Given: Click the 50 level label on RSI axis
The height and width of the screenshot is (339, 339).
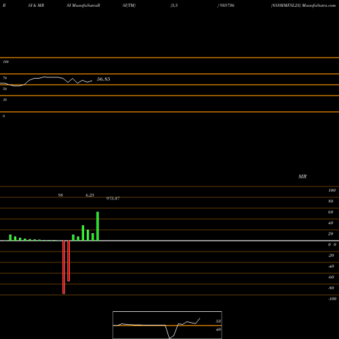Looking at the screenshot, I should [5, 89].
